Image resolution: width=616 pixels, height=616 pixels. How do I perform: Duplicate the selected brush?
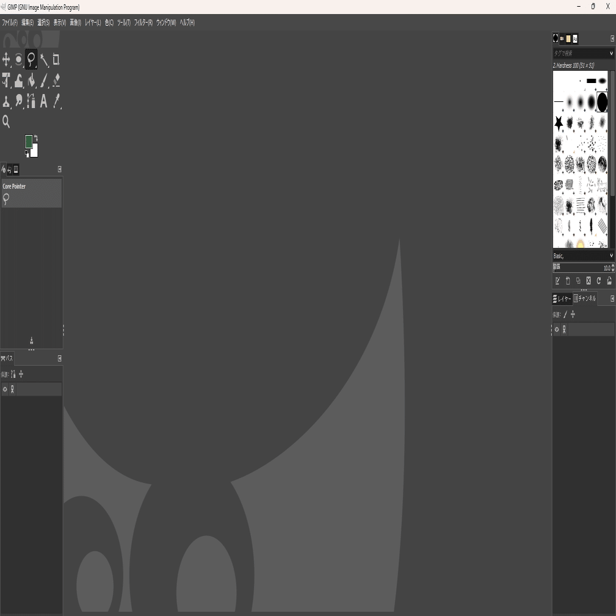[x=578, y=280]
